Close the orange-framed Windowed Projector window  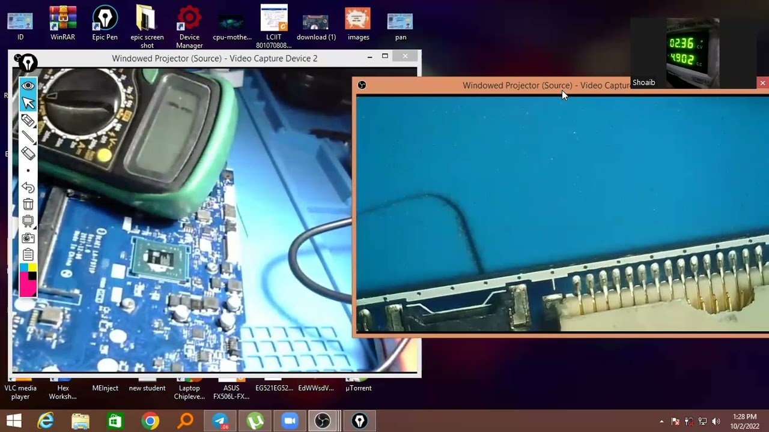(762, 83)
